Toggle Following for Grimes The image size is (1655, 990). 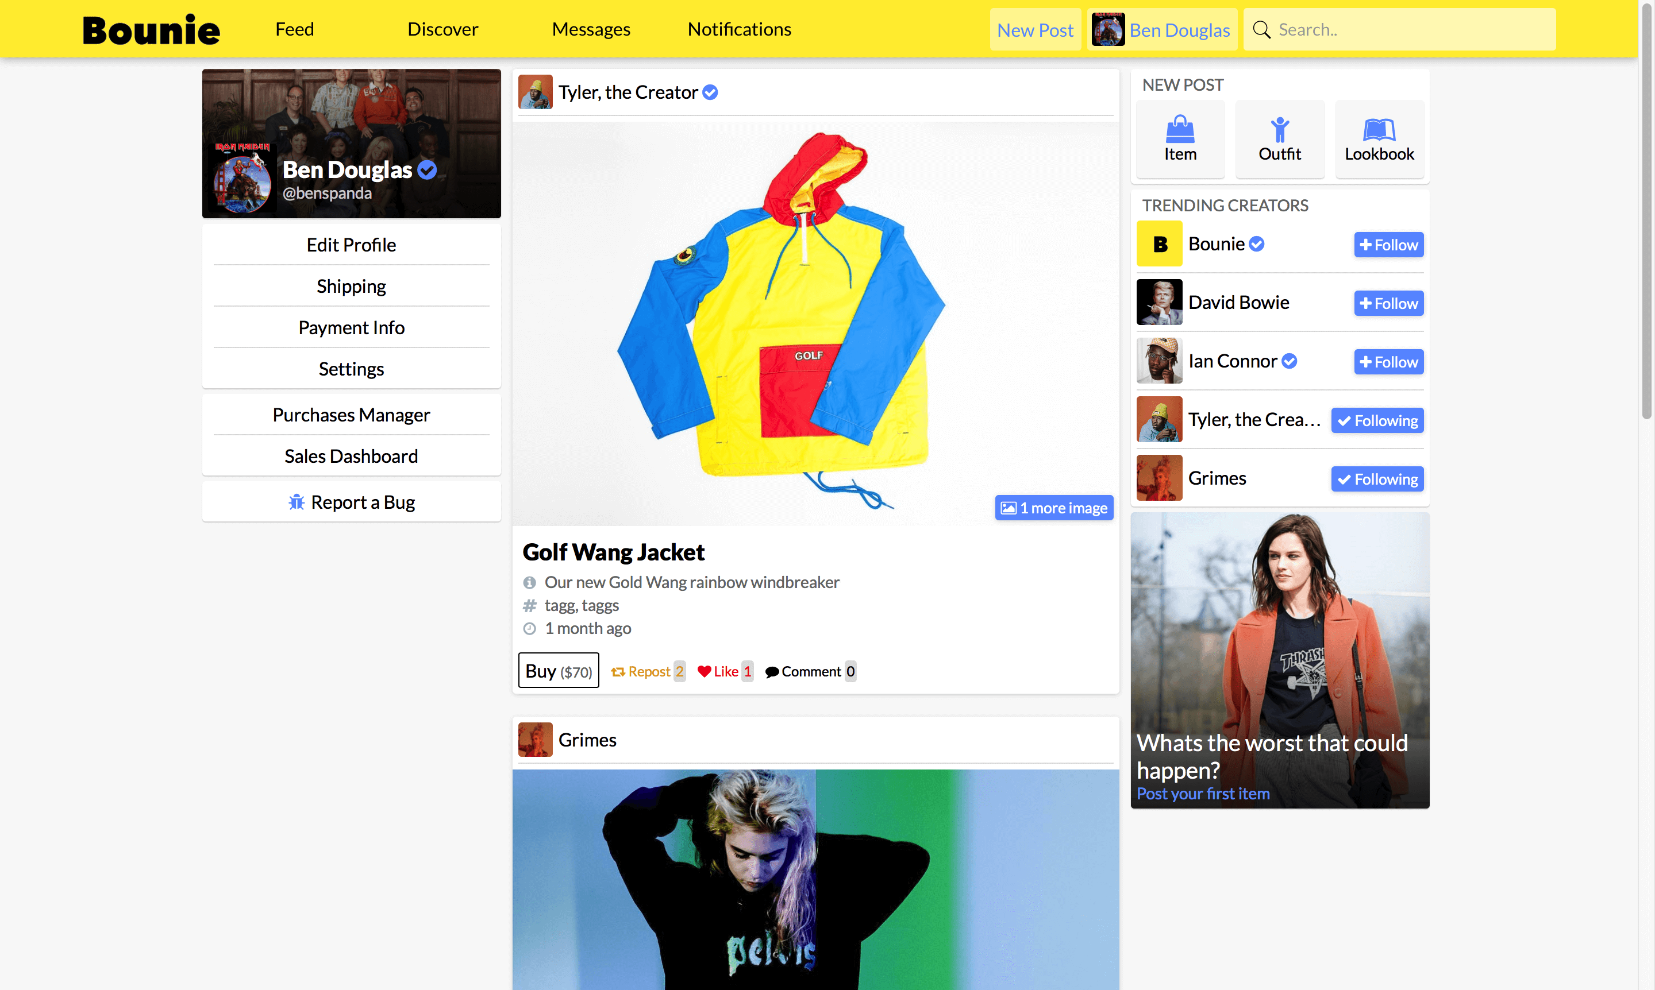click(1377, 479)
